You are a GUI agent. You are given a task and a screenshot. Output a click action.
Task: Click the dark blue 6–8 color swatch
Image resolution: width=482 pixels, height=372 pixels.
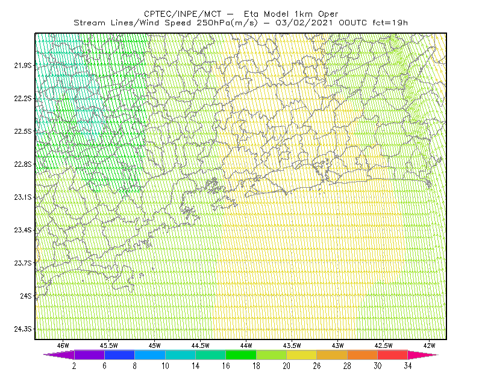tap(119, 355)
